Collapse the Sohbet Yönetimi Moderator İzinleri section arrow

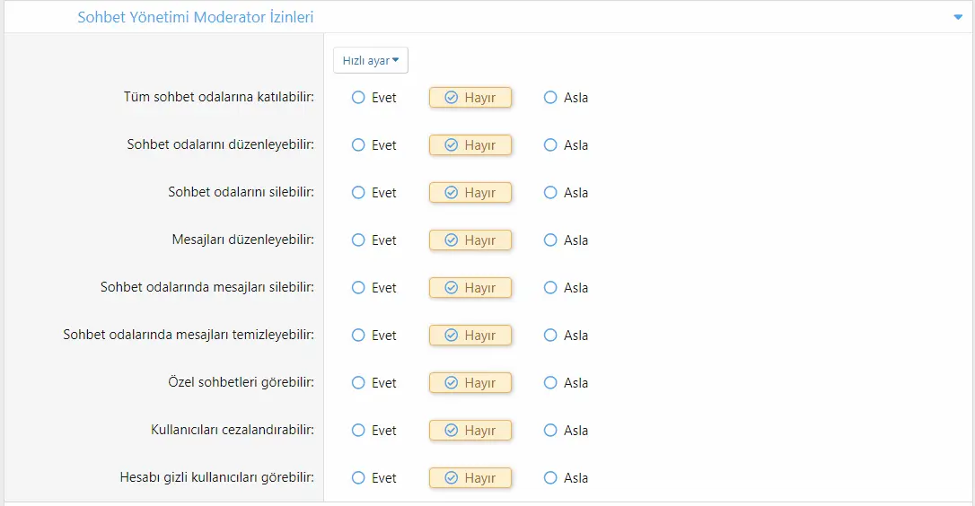point(958,17)
